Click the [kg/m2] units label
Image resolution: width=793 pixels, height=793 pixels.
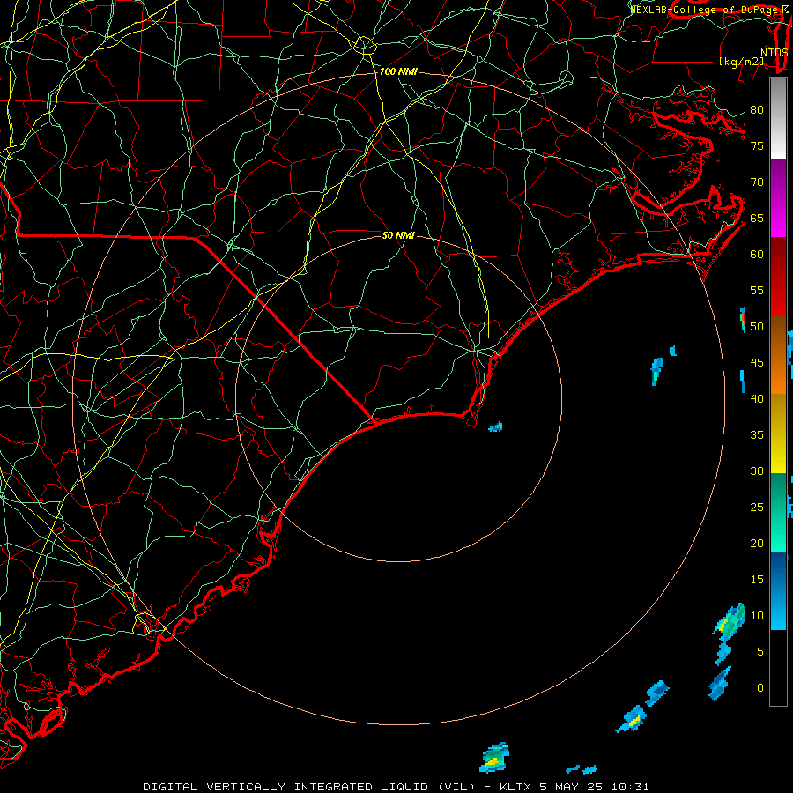pyautogui.click(x=742, y=62)
